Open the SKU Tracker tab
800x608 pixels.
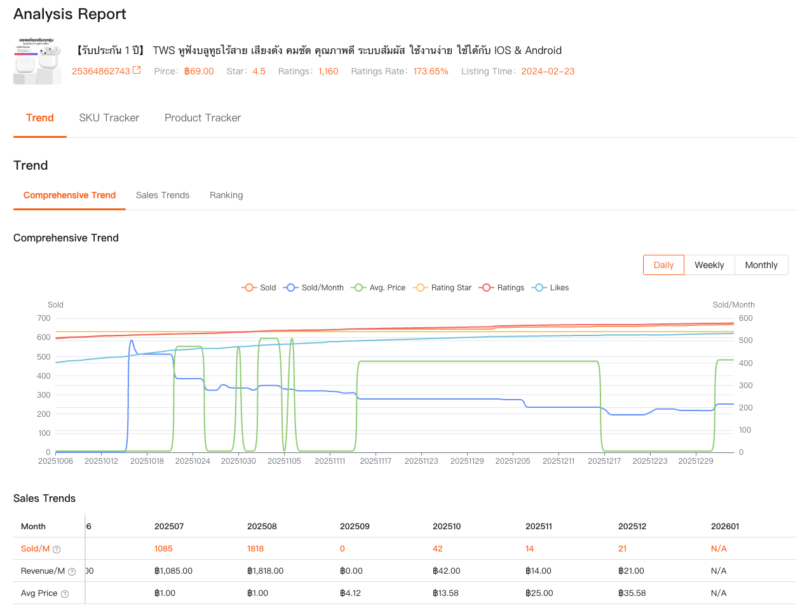click(109, 118)
